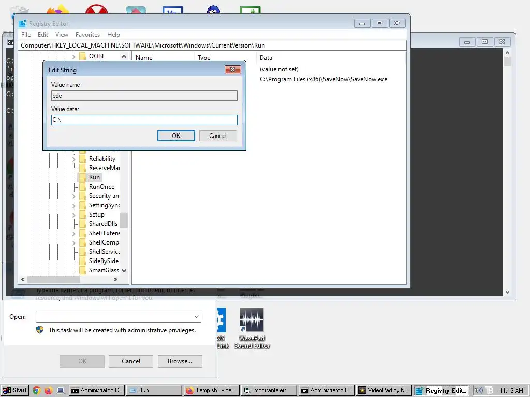Screen dimensions: 530x397
Task: Open the Run dialog Open combo dropdown
Action: point(196,317)
